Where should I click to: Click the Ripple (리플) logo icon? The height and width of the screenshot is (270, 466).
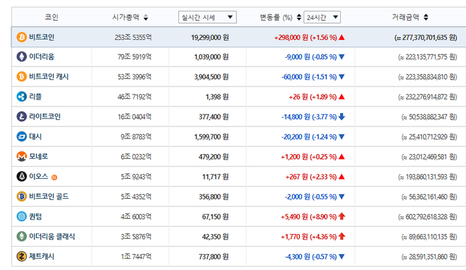(x=21, y=96)
